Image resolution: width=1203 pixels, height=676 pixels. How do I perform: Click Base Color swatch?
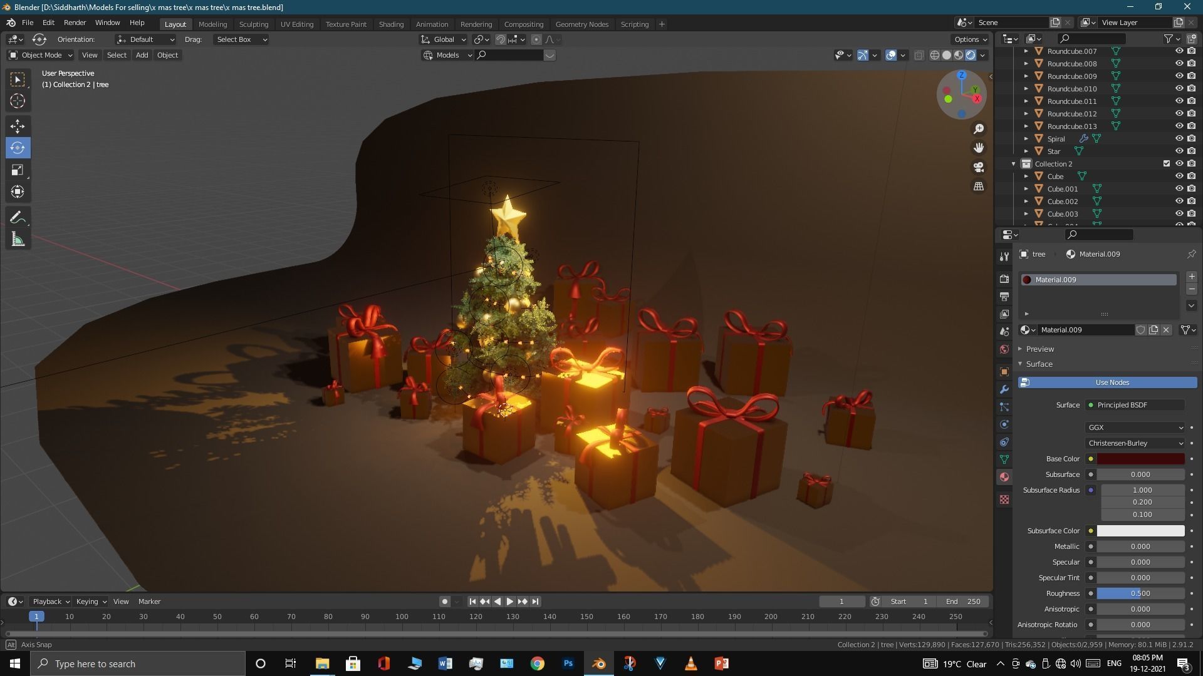click(1140, 459)
